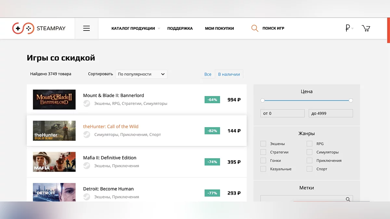This screenshot has height=219, width=390.
Task: Click the magnifier in the Метки search field
Action: (x=348, y=199)
